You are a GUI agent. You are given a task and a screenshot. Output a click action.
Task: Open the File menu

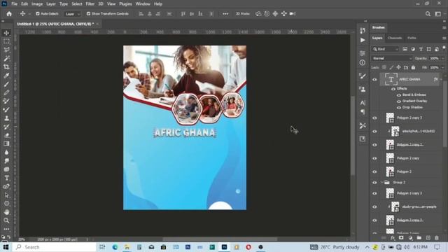pos(14,4)
